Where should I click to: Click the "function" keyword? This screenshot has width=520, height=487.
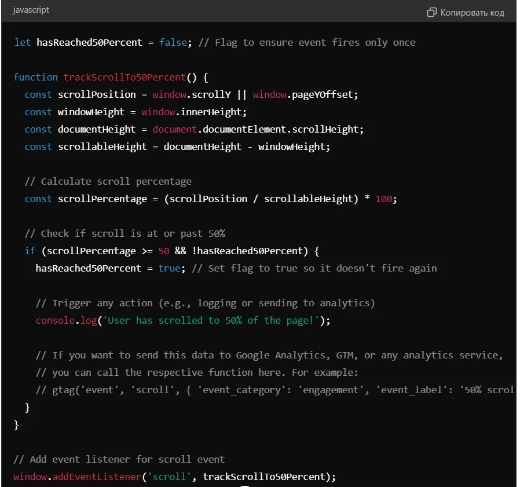pos(35,77)
